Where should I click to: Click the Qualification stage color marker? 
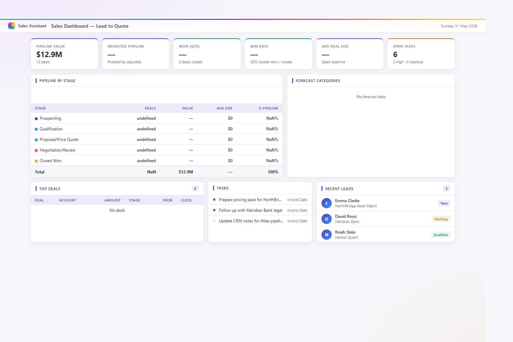[x=36, y=129]
